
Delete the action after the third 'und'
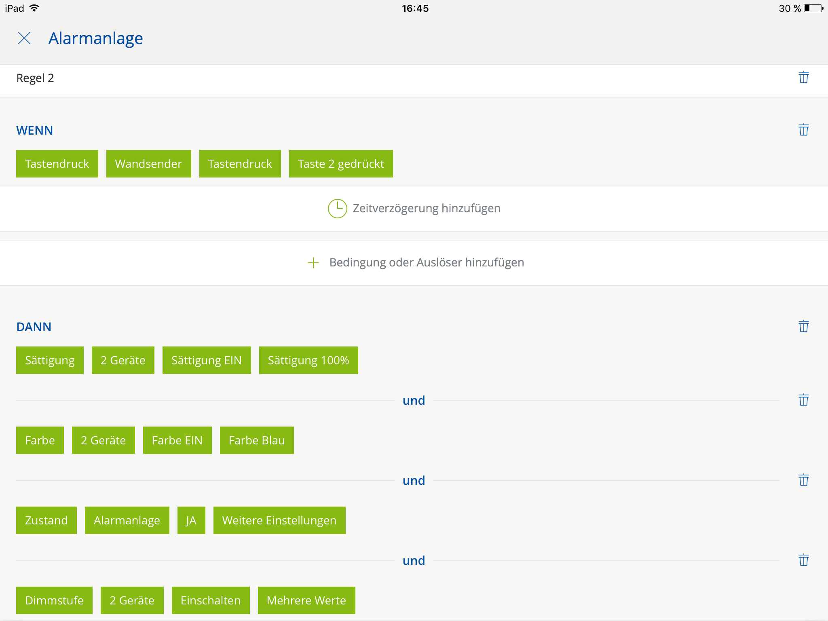[803, 560]
